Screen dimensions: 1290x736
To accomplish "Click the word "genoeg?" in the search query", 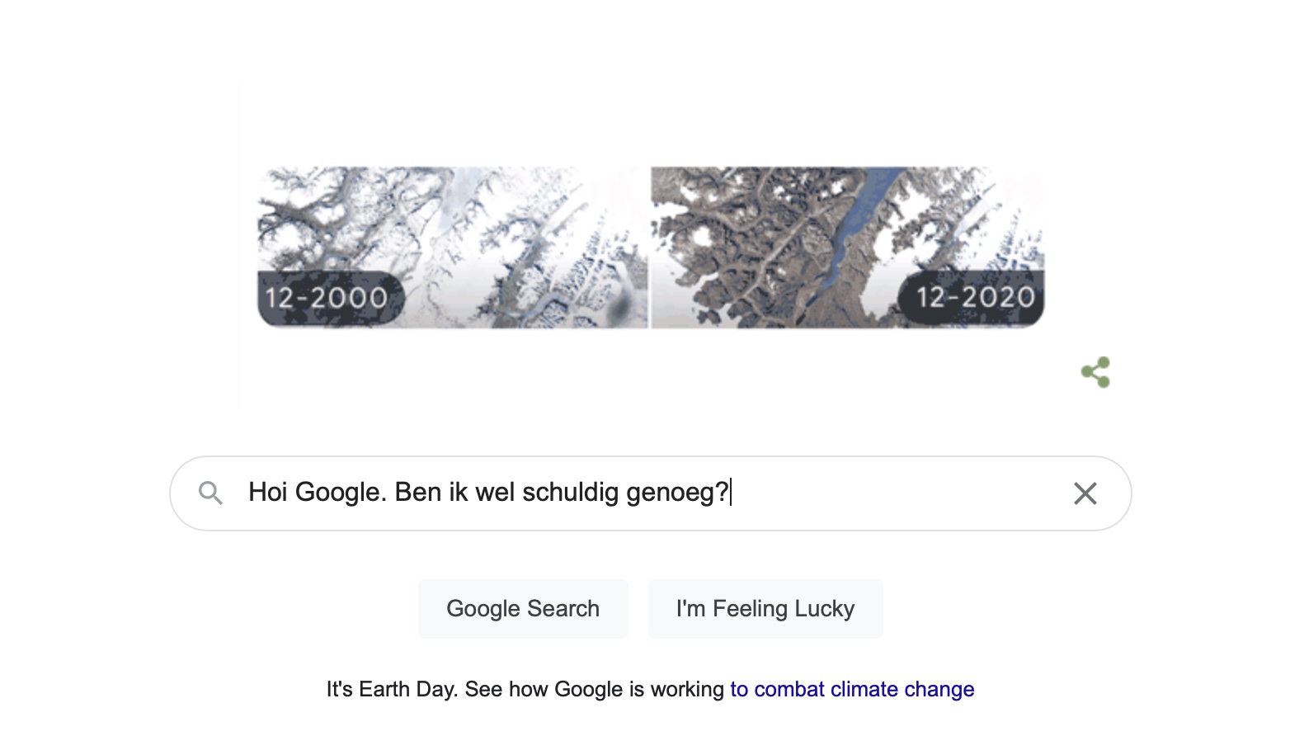I will click(x=677, y=493).
